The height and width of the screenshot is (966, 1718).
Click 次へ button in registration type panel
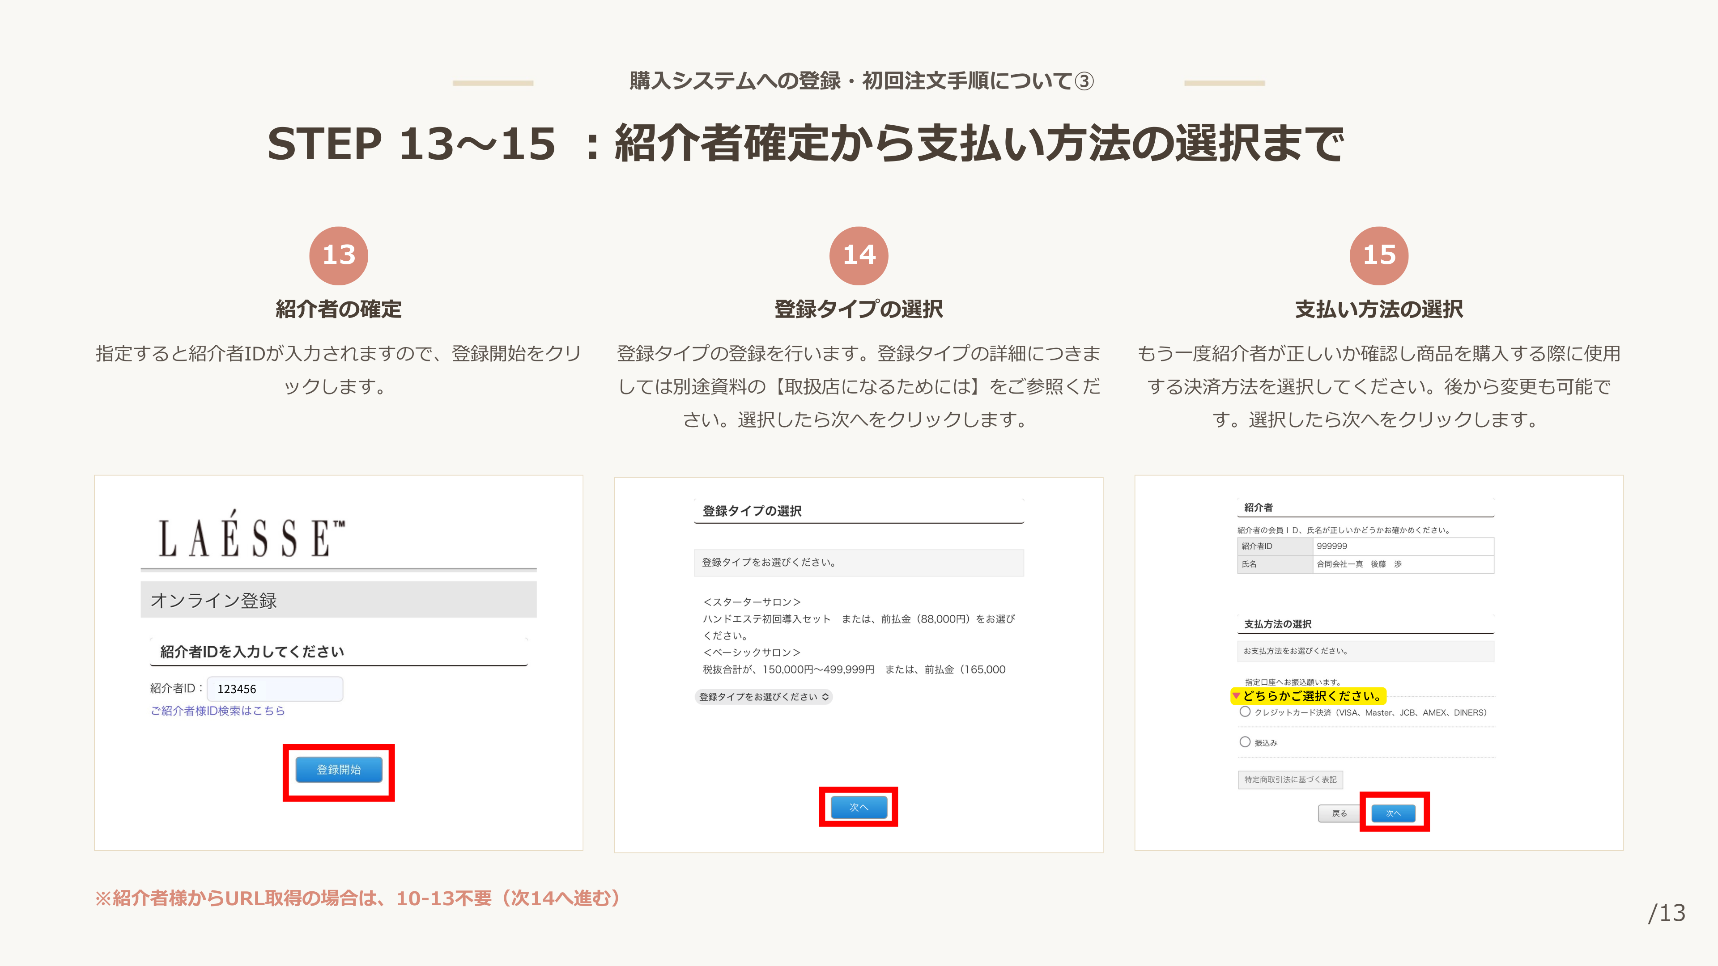859,807
